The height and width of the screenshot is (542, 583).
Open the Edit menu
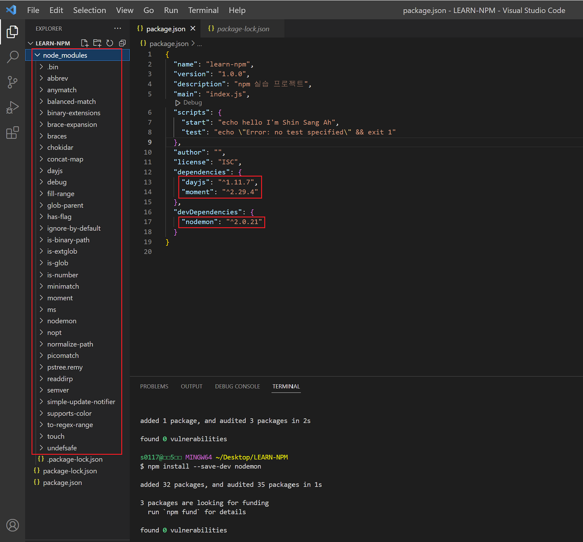56,10
